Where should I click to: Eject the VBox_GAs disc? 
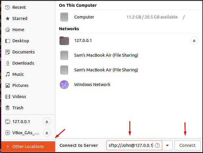(x=47, y=133)
